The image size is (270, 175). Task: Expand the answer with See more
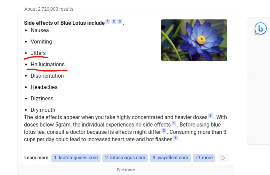[x=126, y=170]
